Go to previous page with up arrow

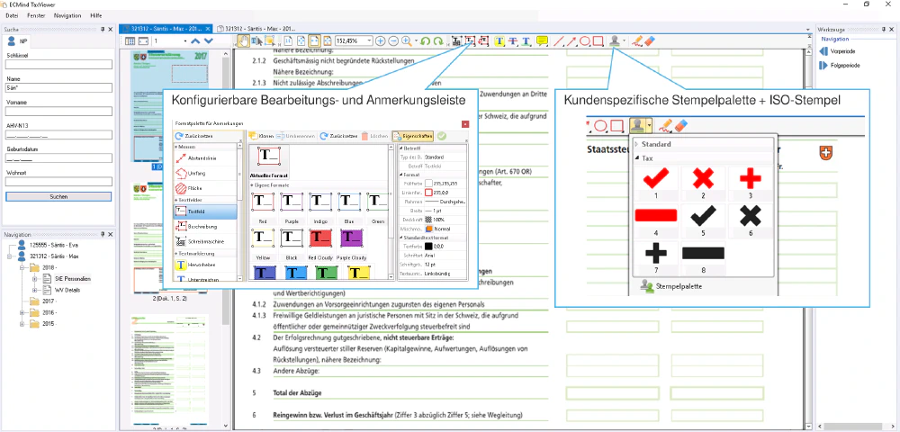[x=195, y=40]
